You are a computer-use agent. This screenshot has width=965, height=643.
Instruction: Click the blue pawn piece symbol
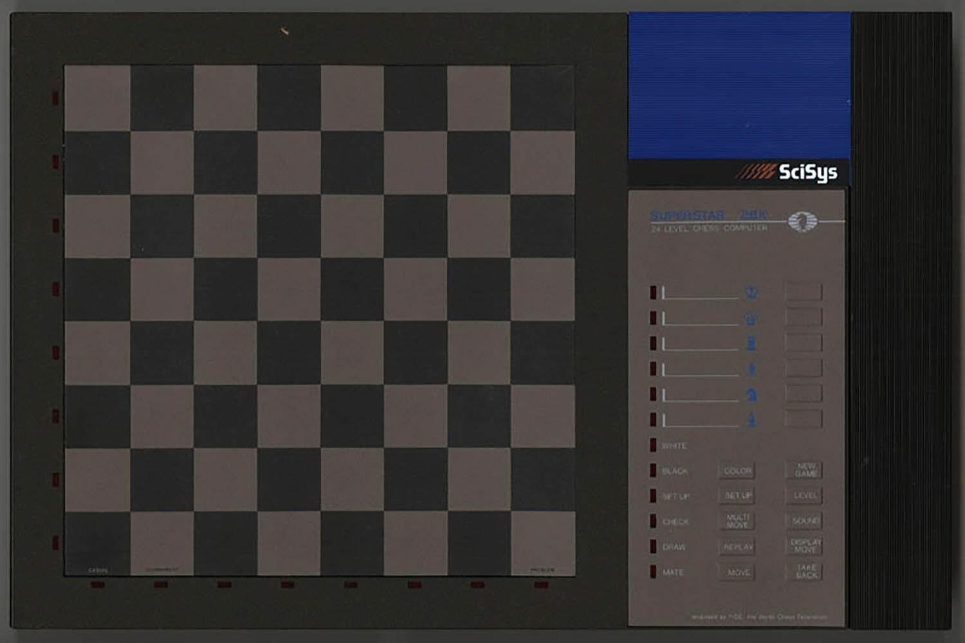pos(751,420)
